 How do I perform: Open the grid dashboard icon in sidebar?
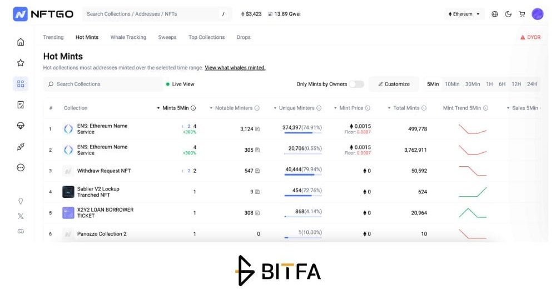[x=21, y=83]
